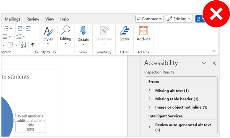Click the 'Inspection Results' label

159,72
